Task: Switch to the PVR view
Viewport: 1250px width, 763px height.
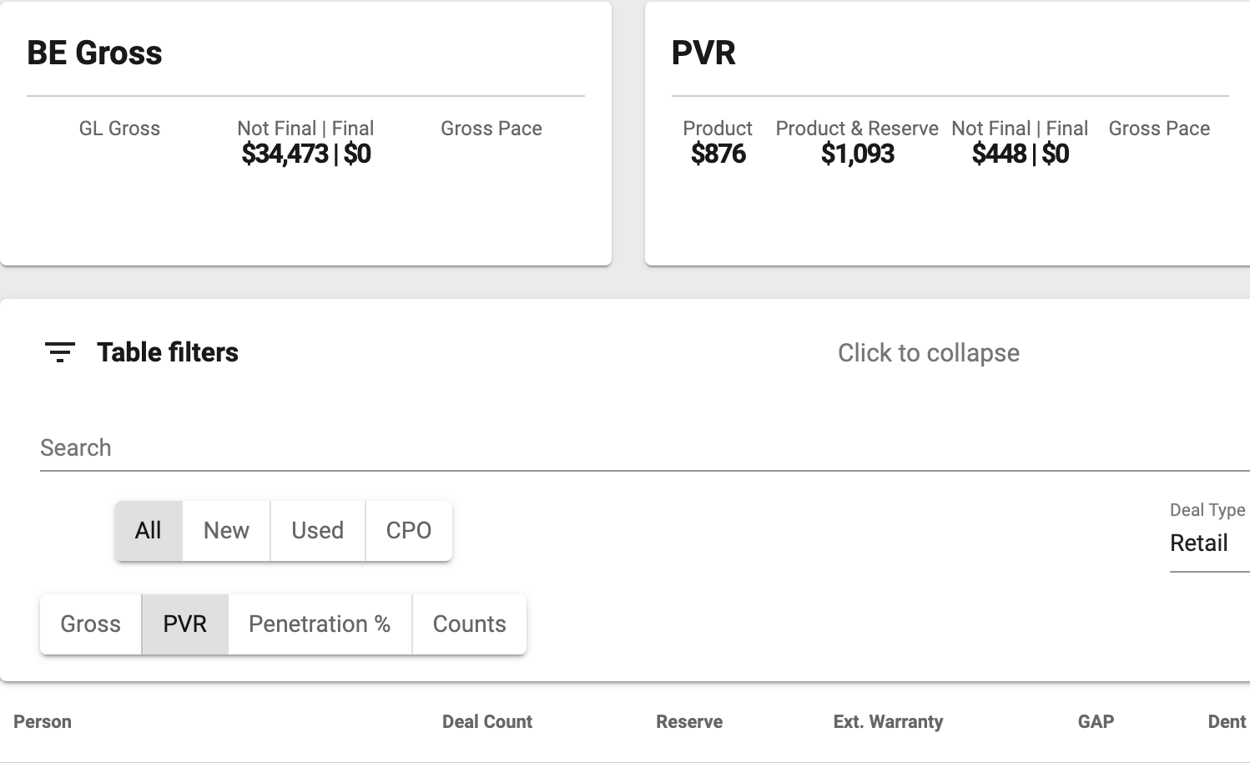Action: [x=184, y=624]
